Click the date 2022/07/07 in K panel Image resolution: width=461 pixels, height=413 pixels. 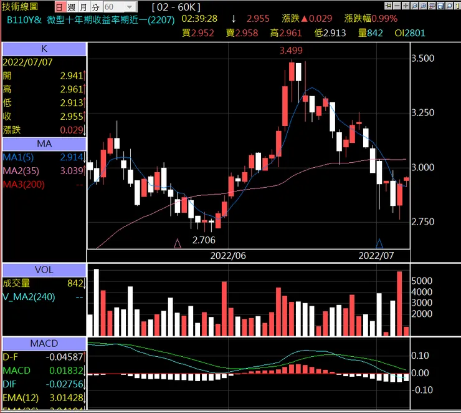(x=27, y=62)
